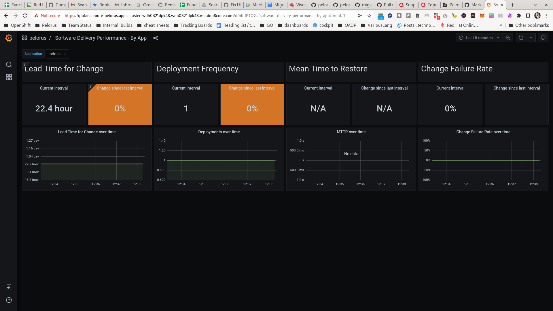The image size is (553, 311).
Task: Open Change Failure Rate over time panel title
Action: tap(483, 132)
